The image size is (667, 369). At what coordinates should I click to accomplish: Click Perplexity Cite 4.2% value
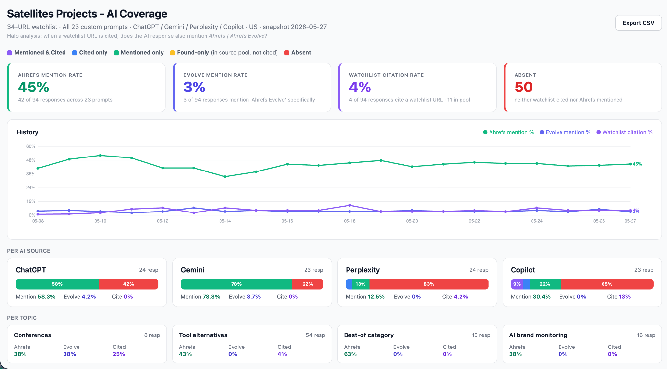pos(461,297)
